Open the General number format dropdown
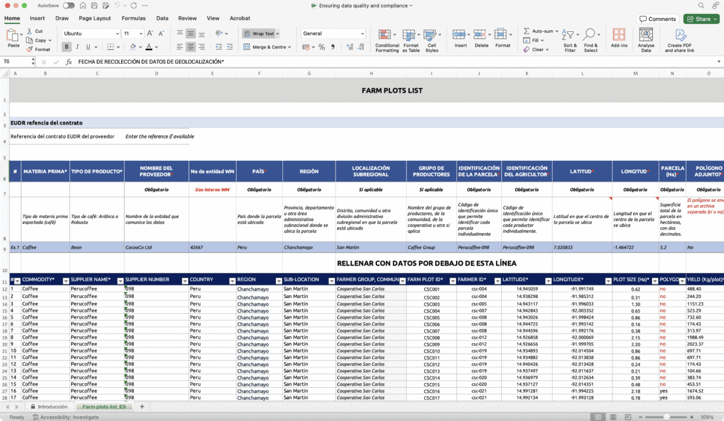 point(333,34)
